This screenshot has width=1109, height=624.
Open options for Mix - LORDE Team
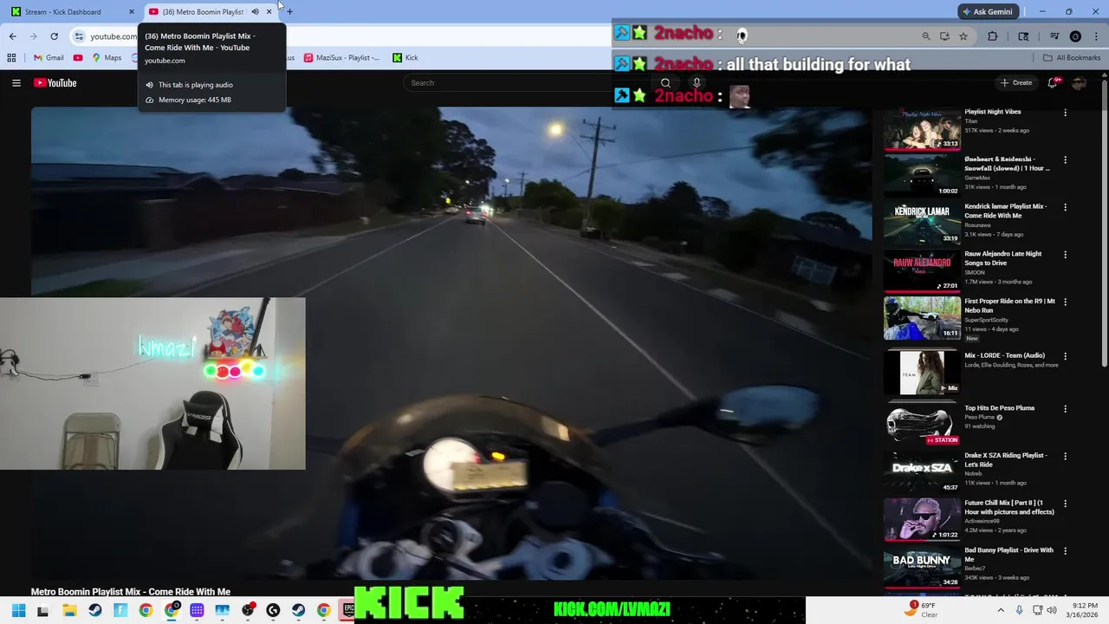point(1065,356)
